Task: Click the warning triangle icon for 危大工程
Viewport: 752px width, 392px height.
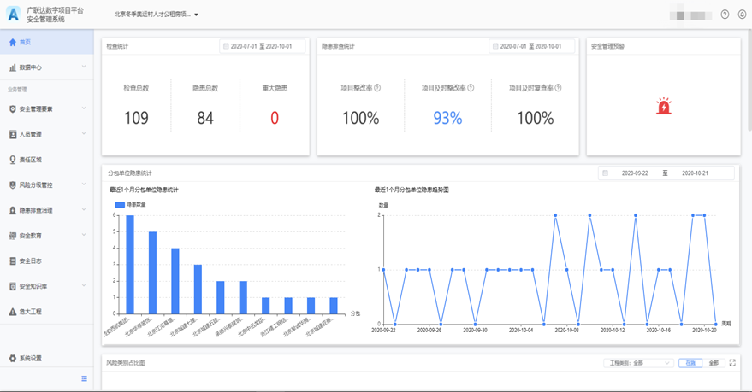Action: (13, 312)
